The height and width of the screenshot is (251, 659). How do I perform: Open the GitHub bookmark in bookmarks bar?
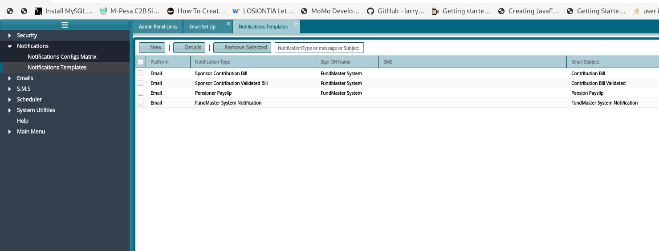pos(396,11)
